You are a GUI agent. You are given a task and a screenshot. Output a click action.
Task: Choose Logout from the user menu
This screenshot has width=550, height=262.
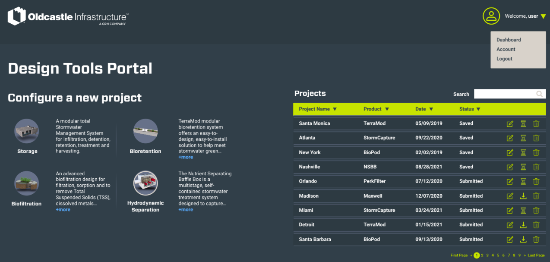504,59
